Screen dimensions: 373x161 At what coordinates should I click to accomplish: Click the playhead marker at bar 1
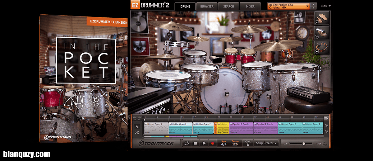point(145,120)
